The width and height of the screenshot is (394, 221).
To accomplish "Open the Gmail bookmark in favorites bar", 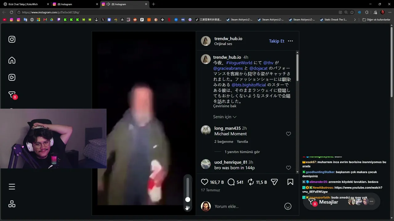I will [45, 20].
